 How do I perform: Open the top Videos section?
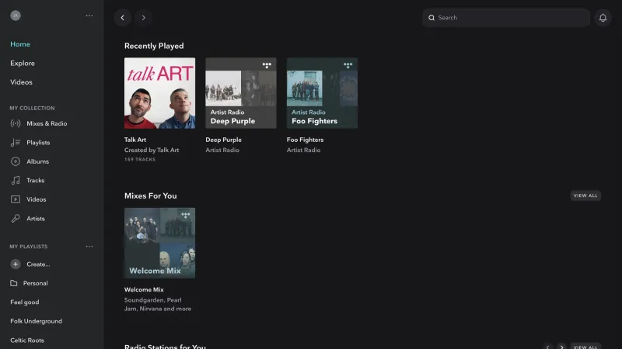pyautogui.click(x=22, y=82)
